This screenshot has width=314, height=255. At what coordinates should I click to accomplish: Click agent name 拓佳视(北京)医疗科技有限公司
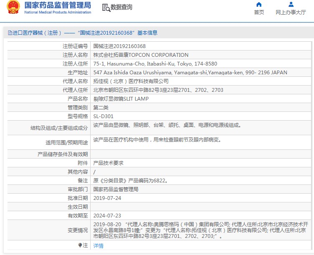tap(131, 81)
